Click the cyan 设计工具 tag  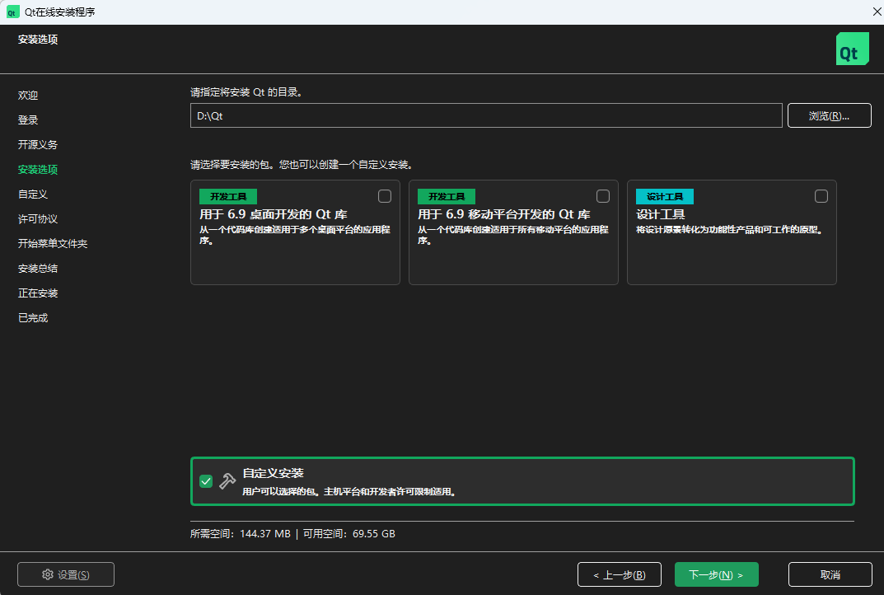pos(665,196)
